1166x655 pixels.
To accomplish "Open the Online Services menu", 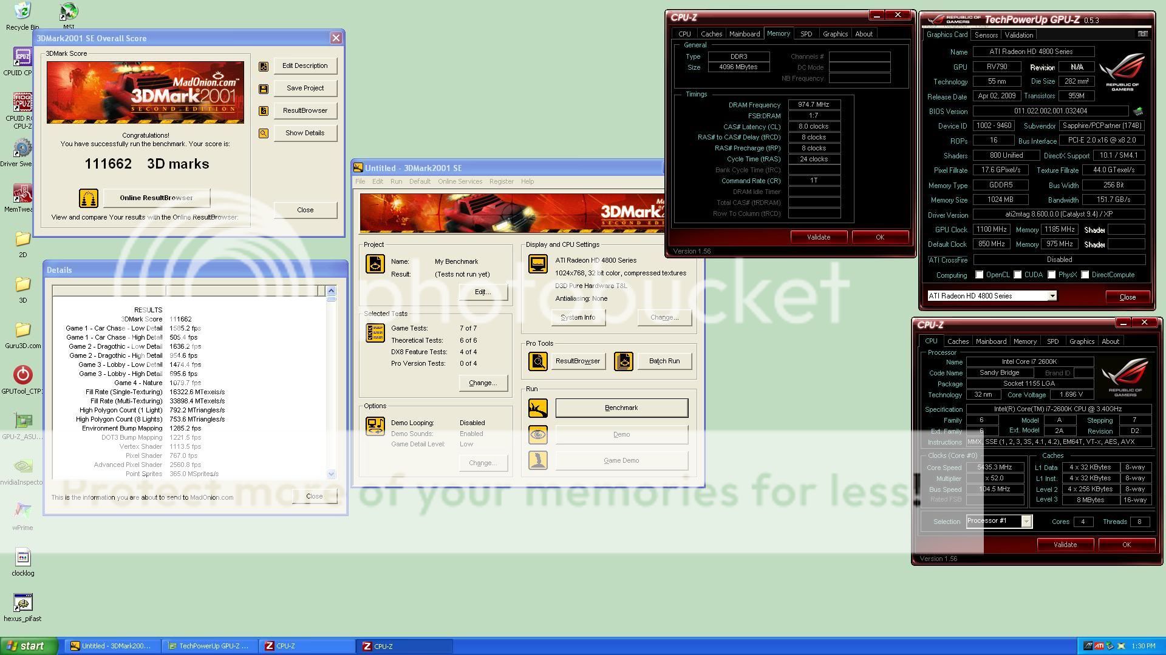I will click(x=460, y=181).
